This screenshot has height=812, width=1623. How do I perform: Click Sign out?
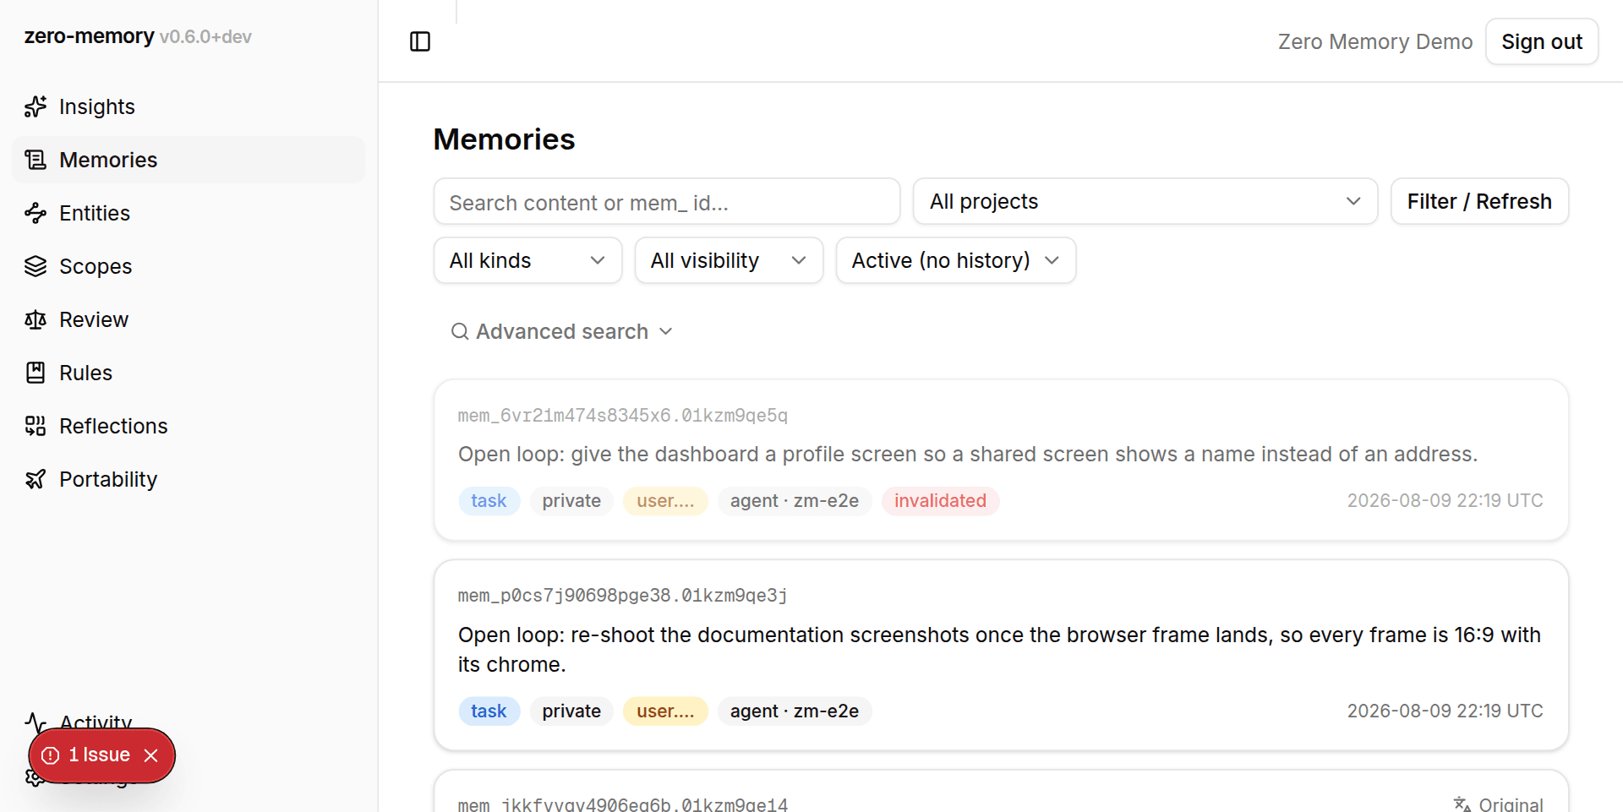(x=1542, y=41)
